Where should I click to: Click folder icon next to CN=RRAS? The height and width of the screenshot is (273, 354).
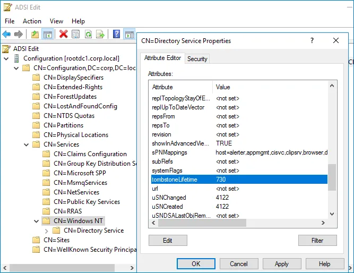(x=46, y=211)
